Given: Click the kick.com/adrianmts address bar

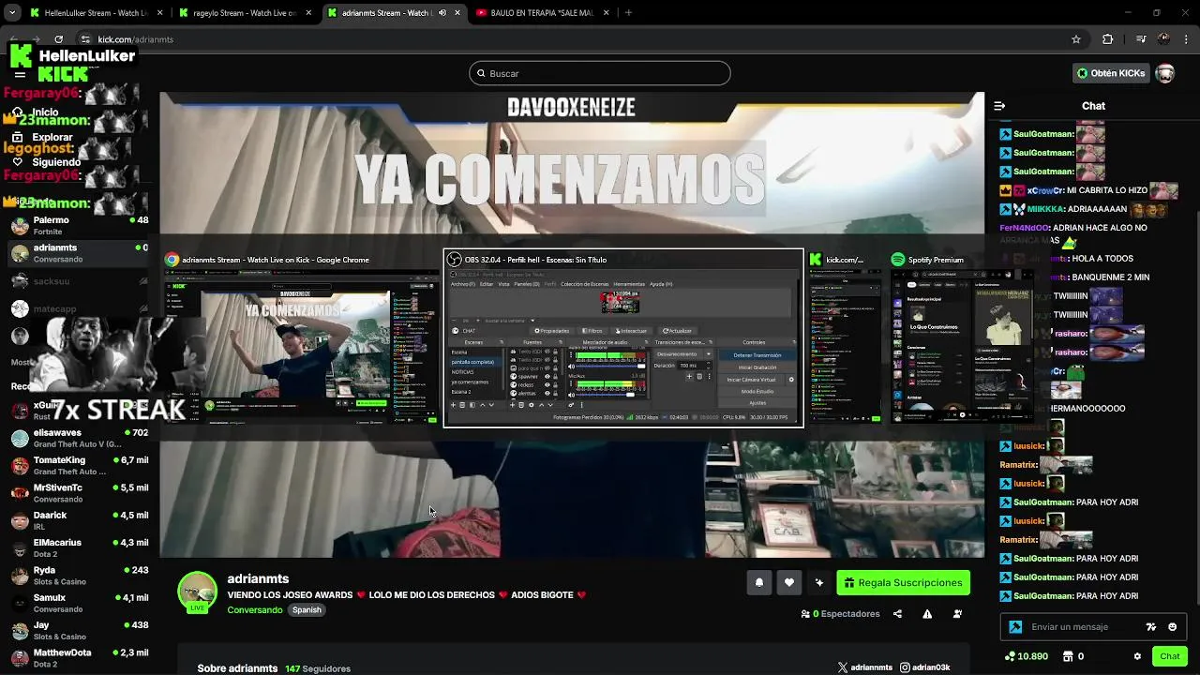Looking at the screenshot, I should (x=572, y=39).
